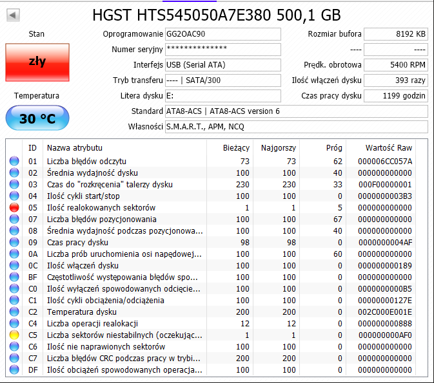The width and height of the screenshot is (434, 383).
Task: Click the blue status icon for attribute C7
Action: pyautogui.click(x=14, y=359)
